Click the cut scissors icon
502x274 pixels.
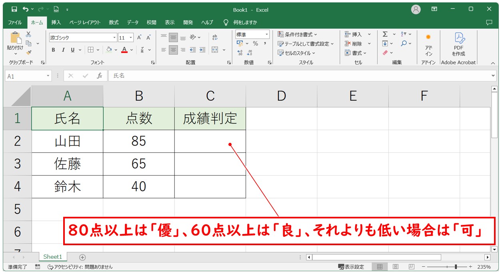[x=28, y=35]
